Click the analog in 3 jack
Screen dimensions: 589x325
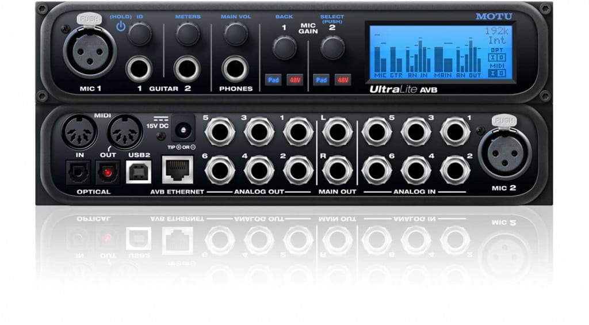point(416,132)
